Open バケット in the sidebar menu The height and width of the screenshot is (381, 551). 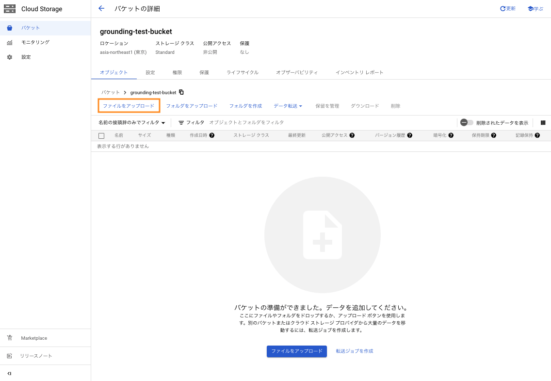pyautogui.click(x=45, y=28)
